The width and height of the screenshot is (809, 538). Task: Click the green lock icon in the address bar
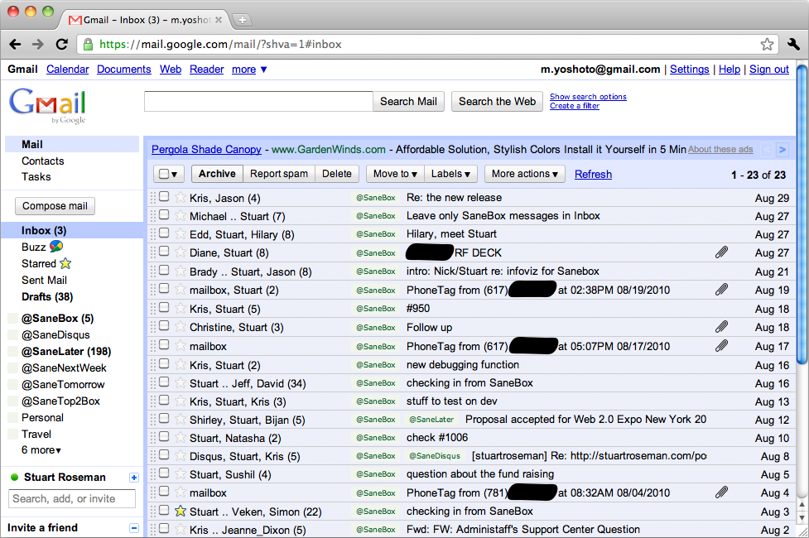tap(89, 45)
